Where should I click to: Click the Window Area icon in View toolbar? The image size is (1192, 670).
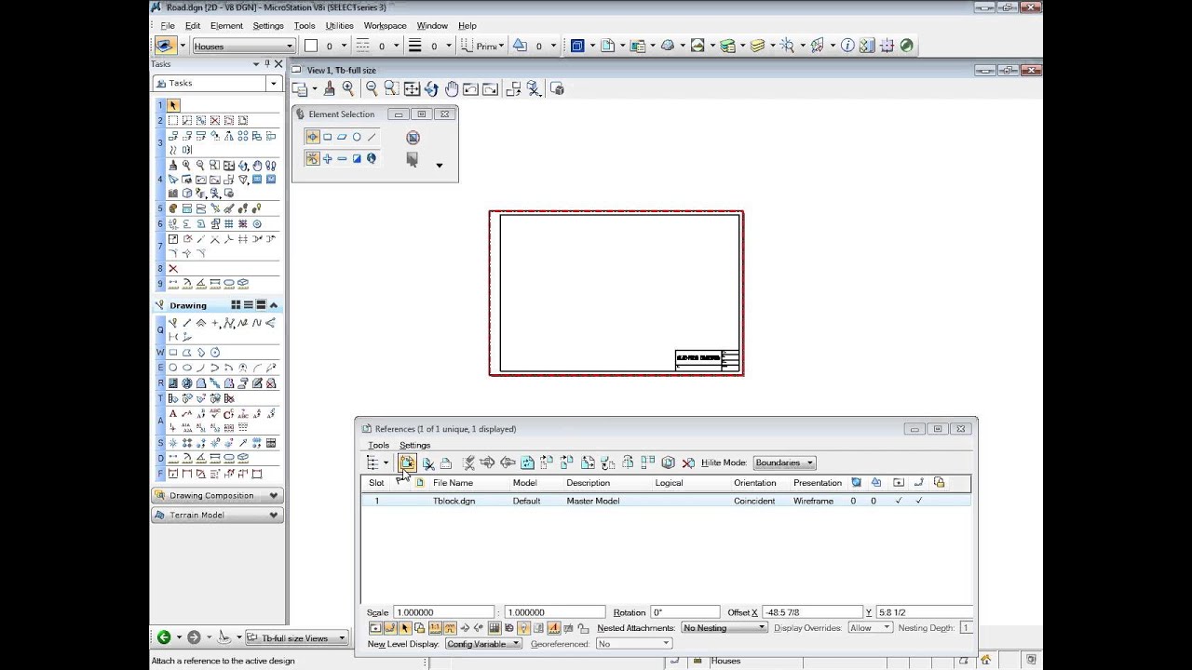tap(391, 88)
